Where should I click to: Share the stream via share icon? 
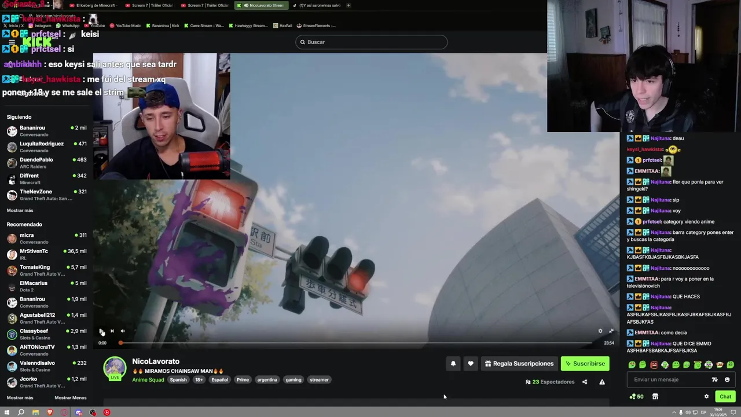585,382
